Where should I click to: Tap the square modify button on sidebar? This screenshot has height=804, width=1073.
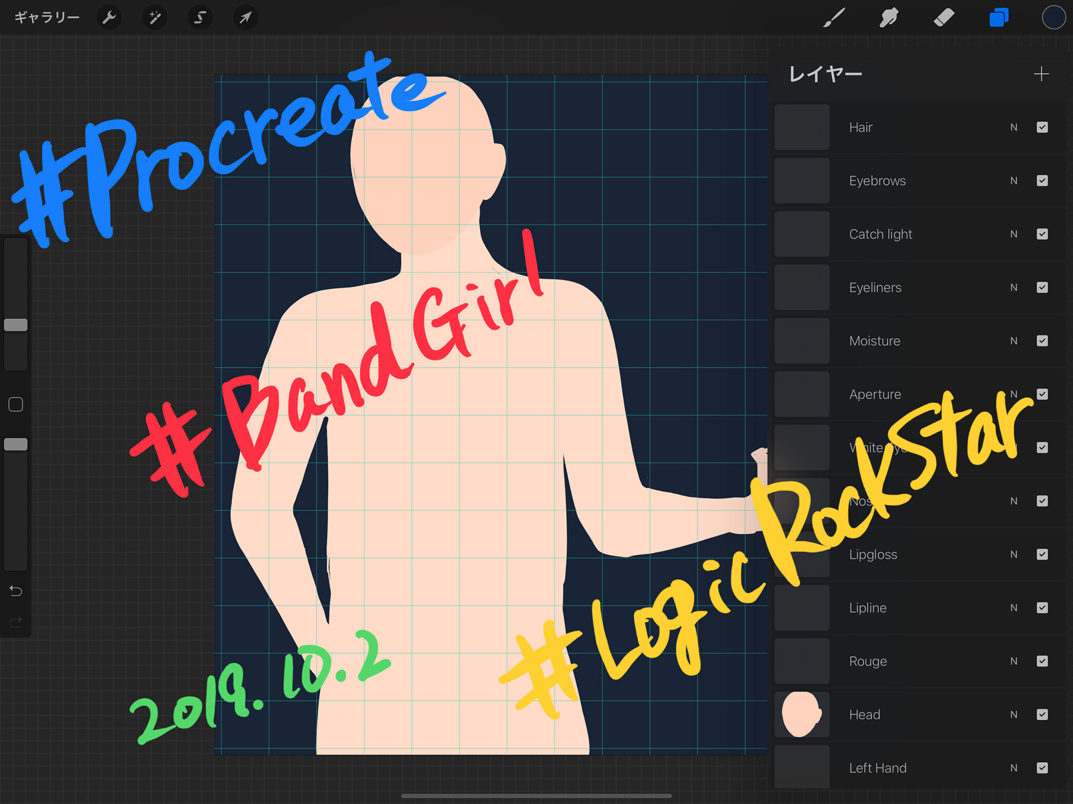[x=16, y=405]
